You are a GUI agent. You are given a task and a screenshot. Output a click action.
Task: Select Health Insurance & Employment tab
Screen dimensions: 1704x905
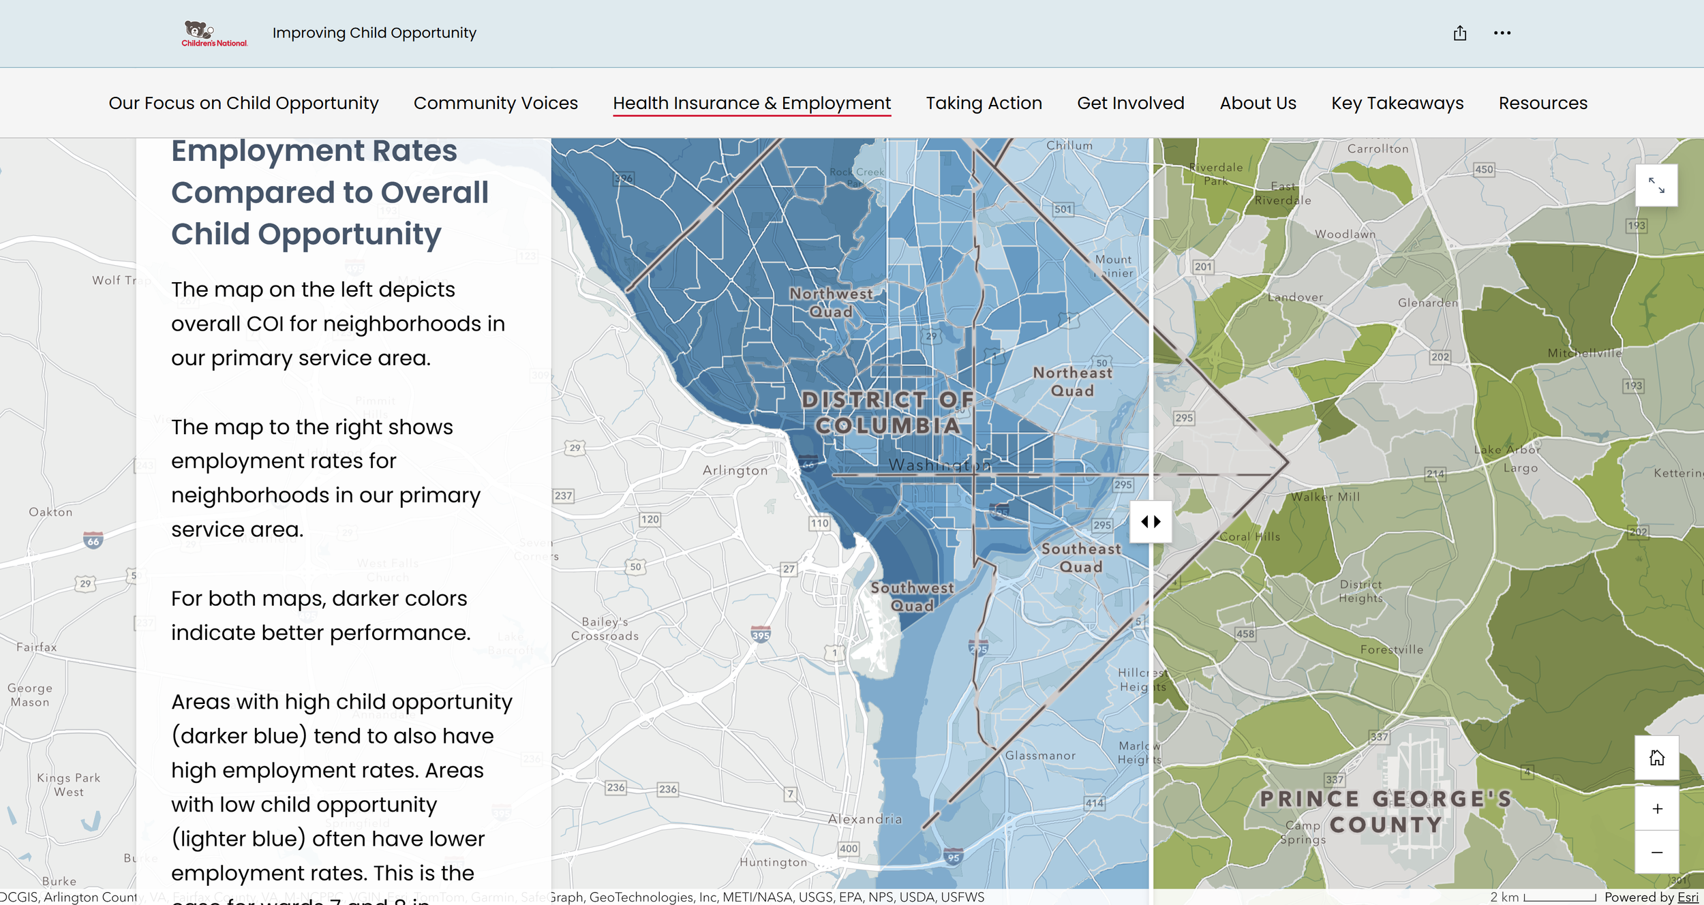click(752, 103)
